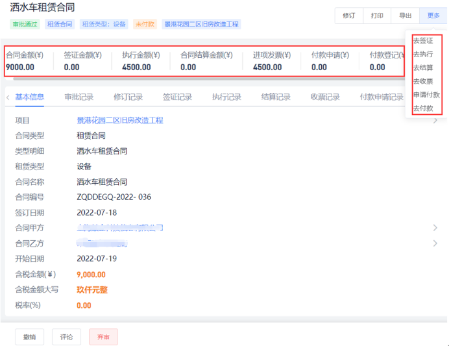
Task: Click 去付款 in the dropdown
Action: tap(423, 108)
